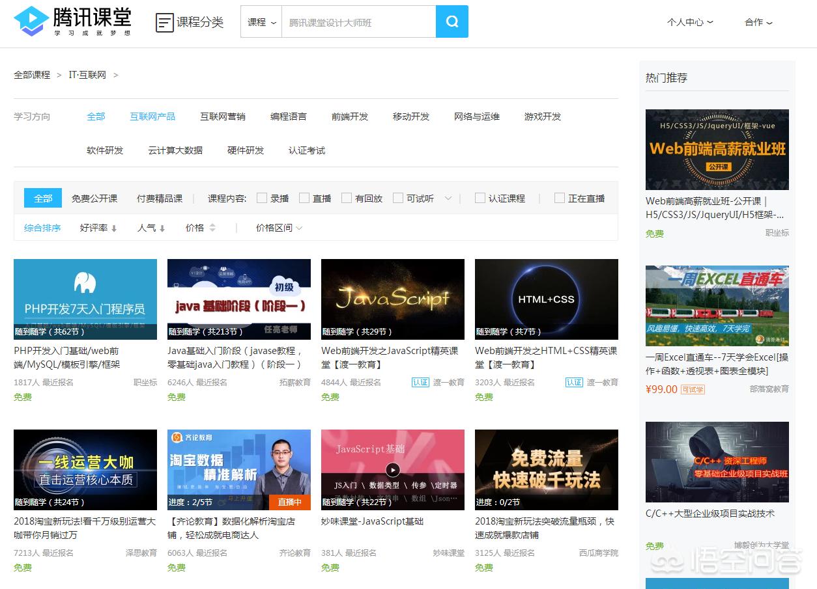Choose 互联网营销 category
Image resolution: width=817 pixels, height=589 pixels.
coord(223,116)
